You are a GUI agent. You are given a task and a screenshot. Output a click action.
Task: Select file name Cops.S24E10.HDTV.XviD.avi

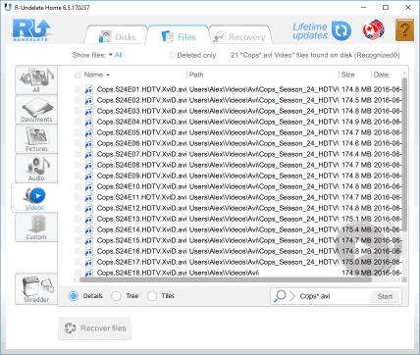coord(142,186)
